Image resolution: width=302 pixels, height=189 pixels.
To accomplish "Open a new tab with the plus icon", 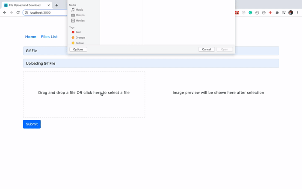I will (56, 5).
